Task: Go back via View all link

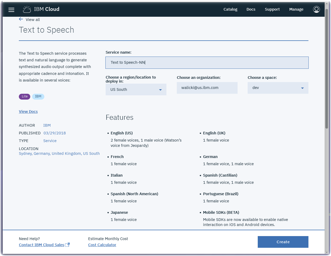Action: pos(33,20)
